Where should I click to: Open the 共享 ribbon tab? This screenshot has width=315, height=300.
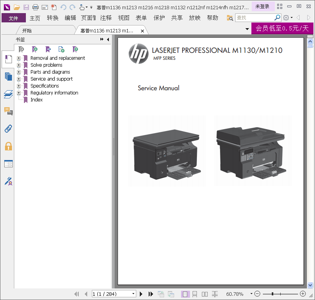point(177,18)
